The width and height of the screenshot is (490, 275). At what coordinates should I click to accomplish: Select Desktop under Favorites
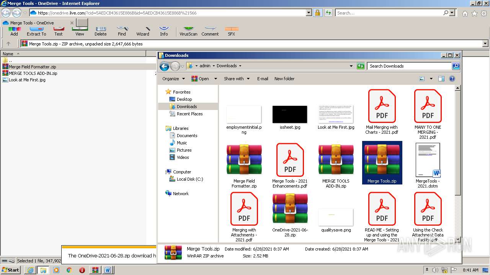coord(180,99)
